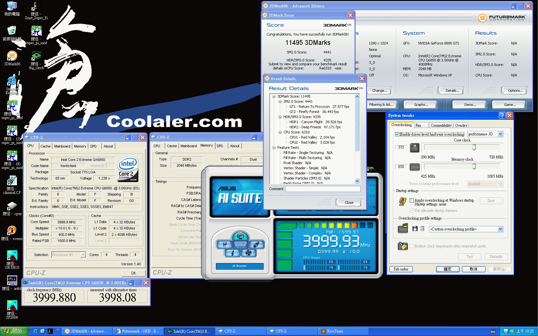Click the AI Suite gear-shift icon
538x336 pixels.
(x=224, y=244)
